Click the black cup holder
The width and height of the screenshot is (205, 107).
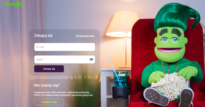[120, 92]
